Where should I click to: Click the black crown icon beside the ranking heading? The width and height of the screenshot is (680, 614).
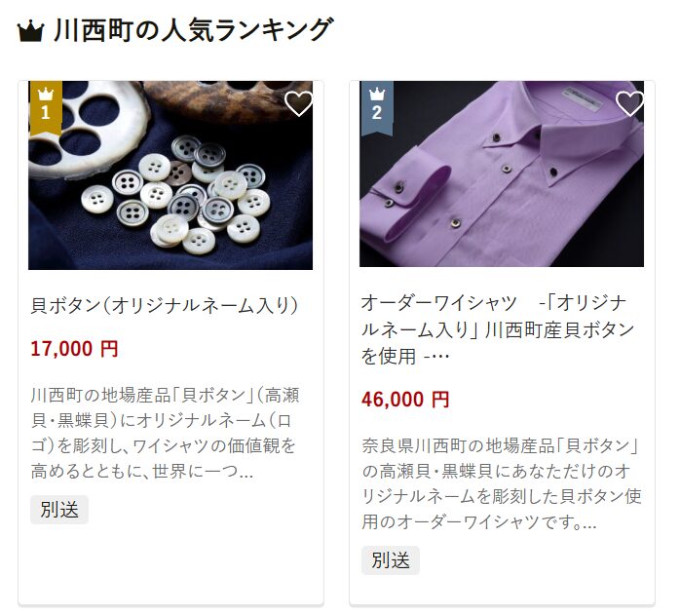(31, 32)
